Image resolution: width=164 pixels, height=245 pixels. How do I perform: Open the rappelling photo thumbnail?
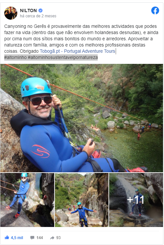(x=27, y=200)
